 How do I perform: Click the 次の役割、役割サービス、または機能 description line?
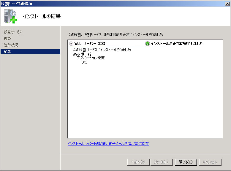click(115, 35)
